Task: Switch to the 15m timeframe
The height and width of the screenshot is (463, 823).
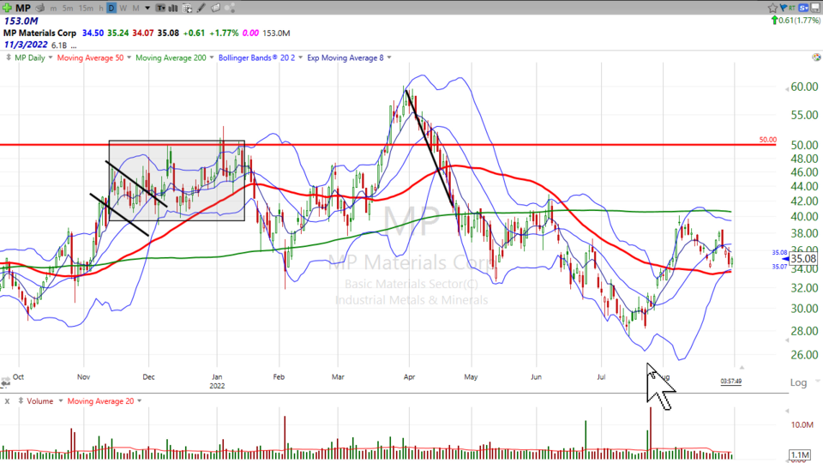Action: 86,9
